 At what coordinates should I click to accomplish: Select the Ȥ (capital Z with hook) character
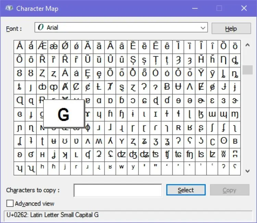coord(42,74)
